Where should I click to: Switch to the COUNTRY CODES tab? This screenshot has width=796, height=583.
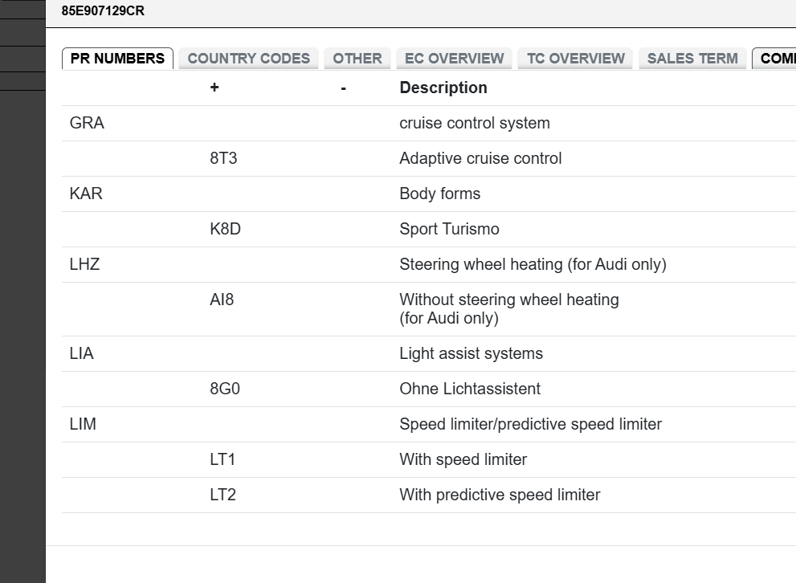point(249,59)
